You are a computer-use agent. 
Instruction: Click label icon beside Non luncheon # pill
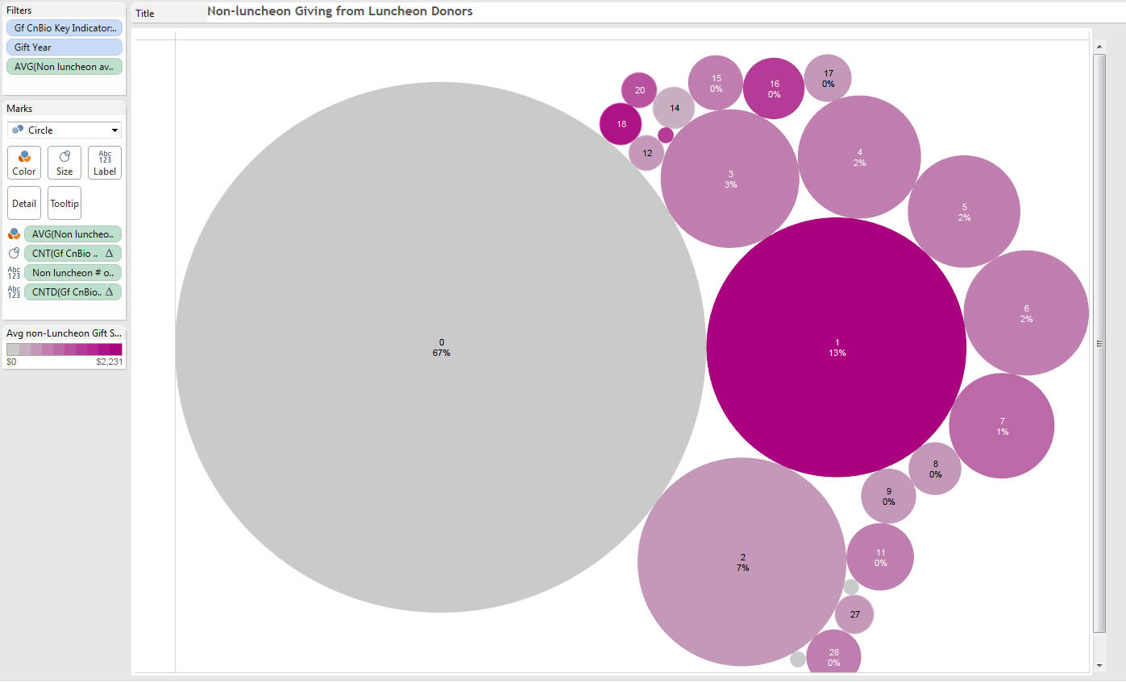(14, 273)
